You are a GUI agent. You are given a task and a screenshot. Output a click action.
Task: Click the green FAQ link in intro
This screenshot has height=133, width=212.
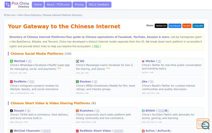point(96,46)
